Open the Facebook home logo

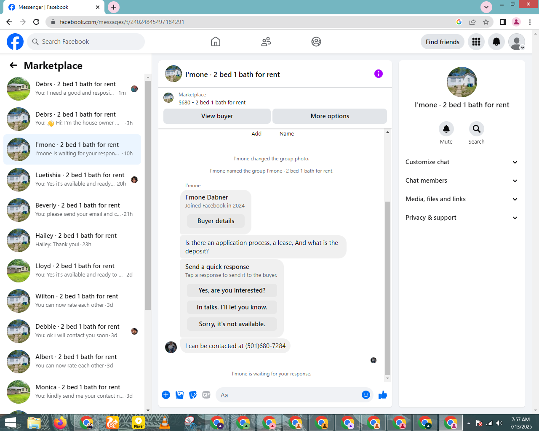coord(15,42)
